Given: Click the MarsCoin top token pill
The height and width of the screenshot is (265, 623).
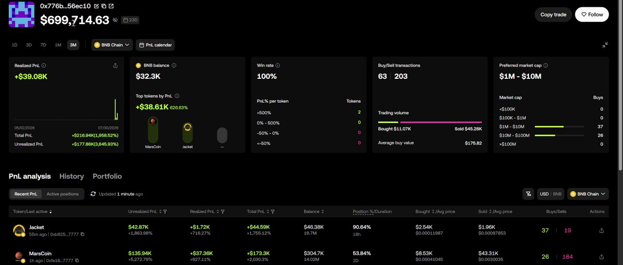Looking at the screenshot, I should tap(153, 131).
